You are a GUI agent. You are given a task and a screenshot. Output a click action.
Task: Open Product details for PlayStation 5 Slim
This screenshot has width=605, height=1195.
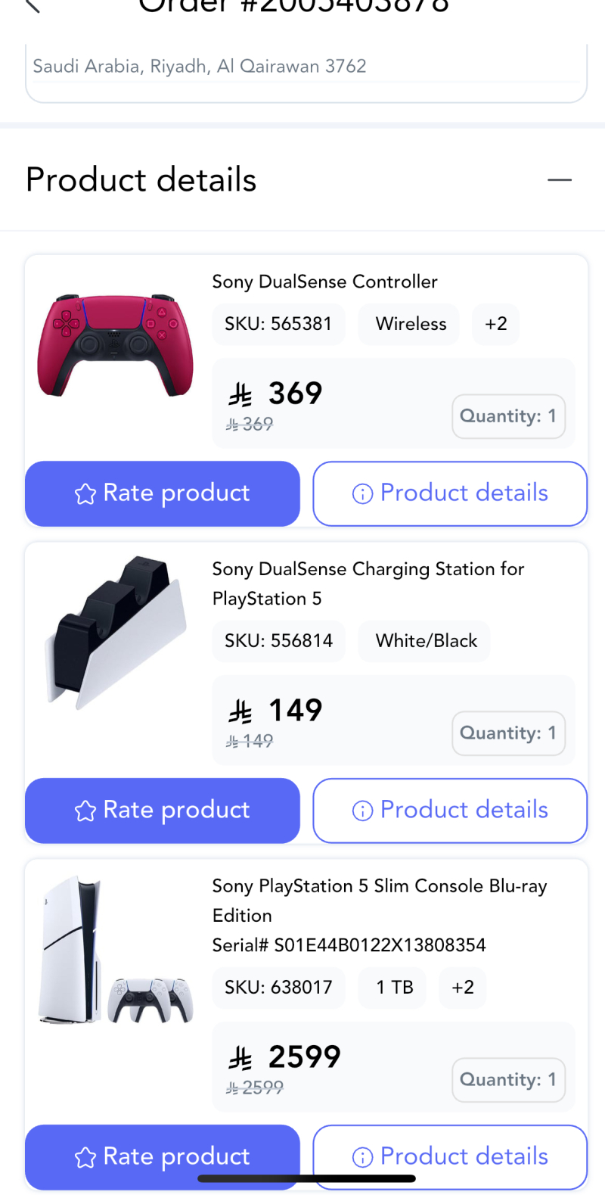(x=450, y=1156)
